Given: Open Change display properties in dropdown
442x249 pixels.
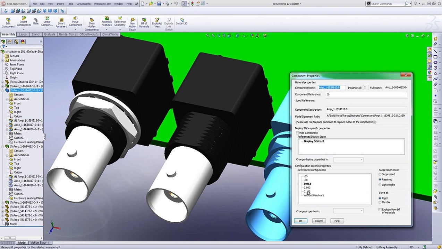Looking at the screenshot, I should [348, 159].
